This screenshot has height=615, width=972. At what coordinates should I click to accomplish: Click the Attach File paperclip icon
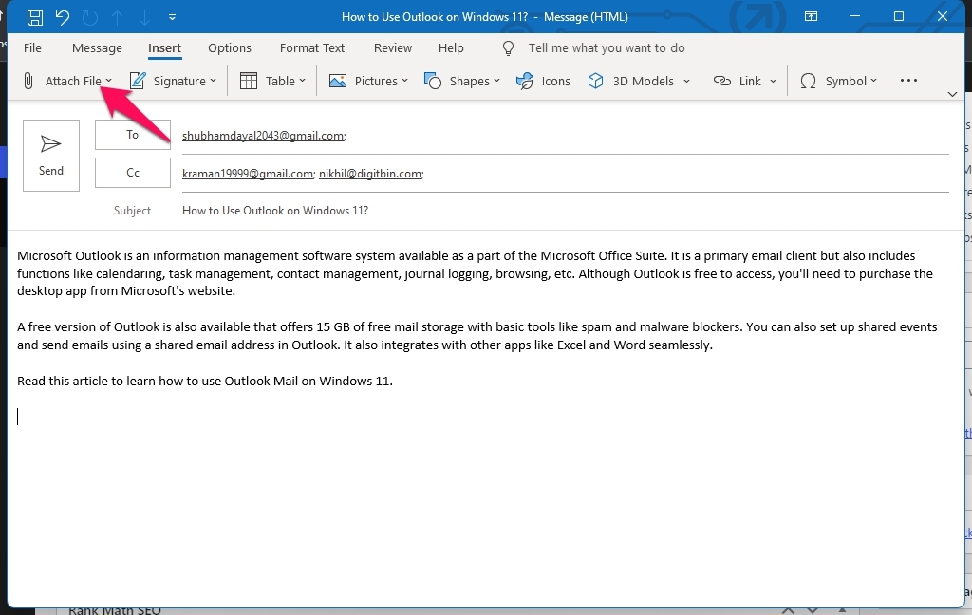[x=28, y=82]
